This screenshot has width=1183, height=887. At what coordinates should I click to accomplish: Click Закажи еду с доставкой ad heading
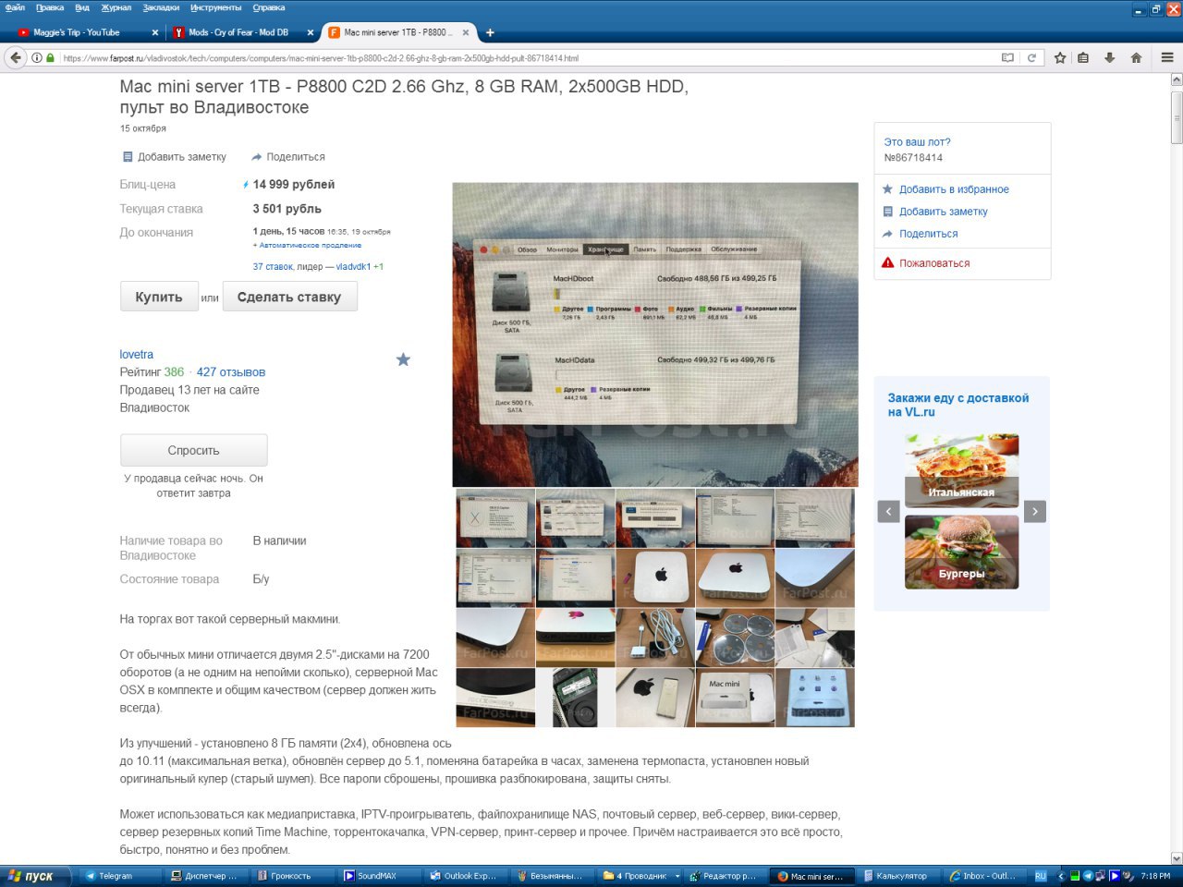pyautogui.click(x=958, y=405)
